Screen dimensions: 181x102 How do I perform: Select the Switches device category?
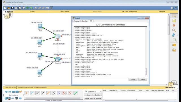[x=10, y=92]
